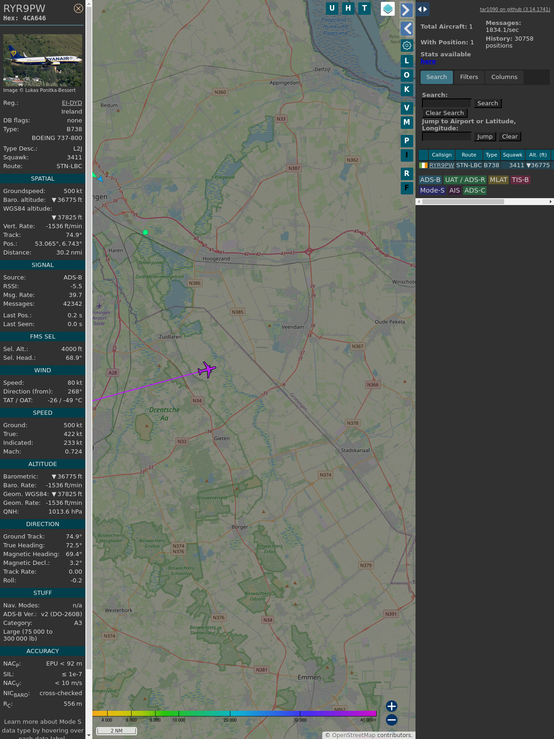Click the Search button
The width and height of the screenshot is (554, 739).
pyautogui.click(x=488, y=103)
